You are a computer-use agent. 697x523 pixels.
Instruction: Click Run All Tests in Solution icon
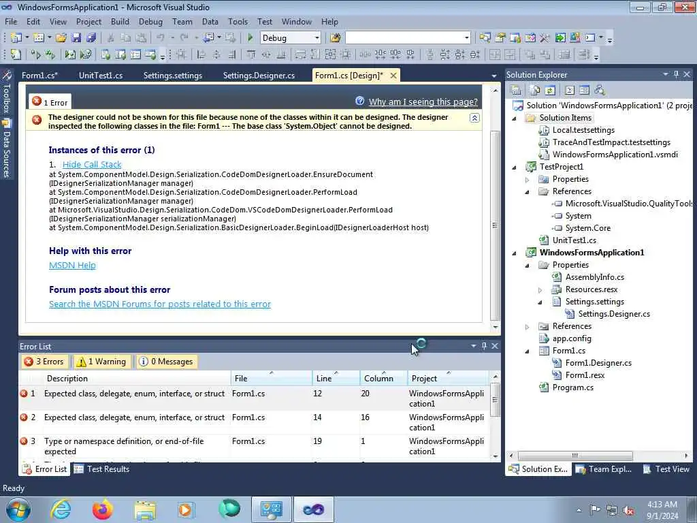coord(50,54)
